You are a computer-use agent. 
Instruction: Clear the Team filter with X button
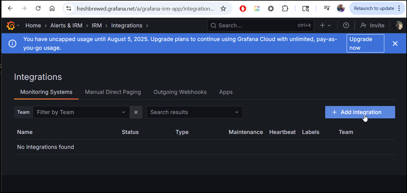click(136, 112)
